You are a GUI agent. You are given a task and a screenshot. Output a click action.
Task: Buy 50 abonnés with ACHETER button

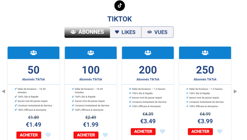29,135
